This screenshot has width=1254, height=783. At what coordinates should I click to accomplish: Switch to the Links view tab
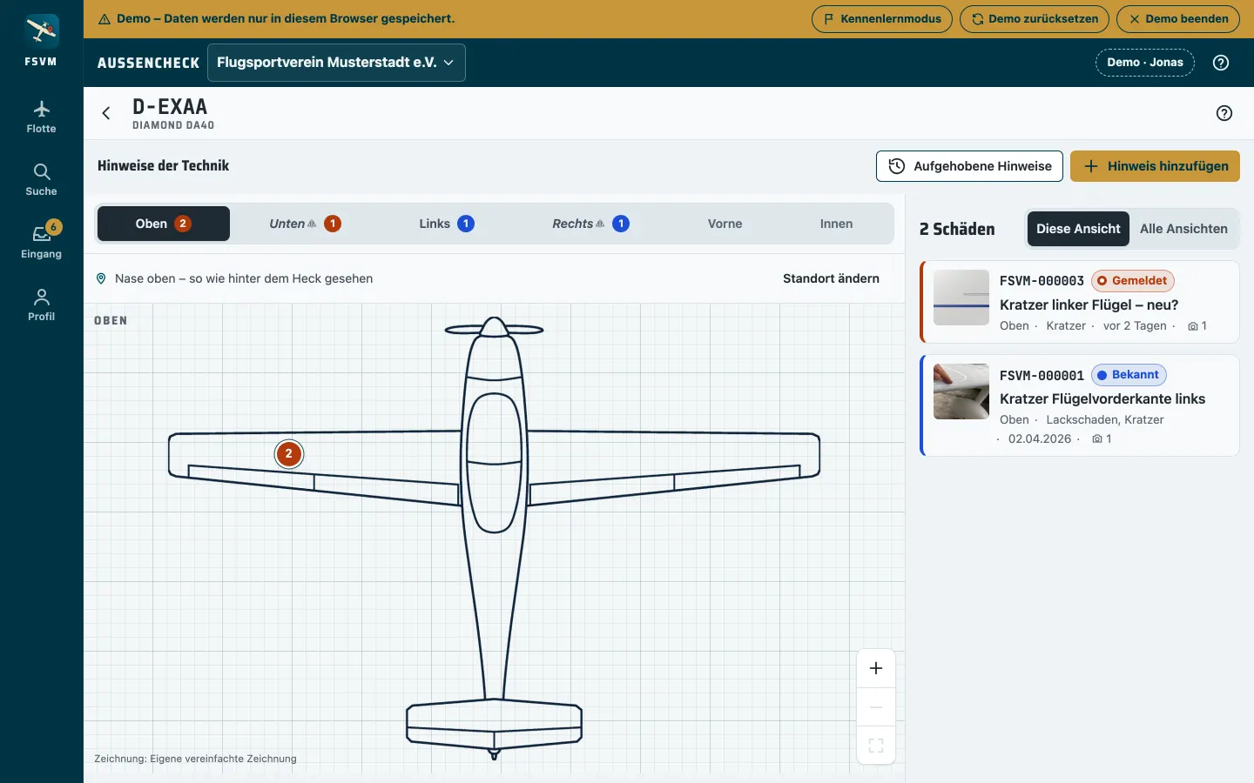coord(447,224)
